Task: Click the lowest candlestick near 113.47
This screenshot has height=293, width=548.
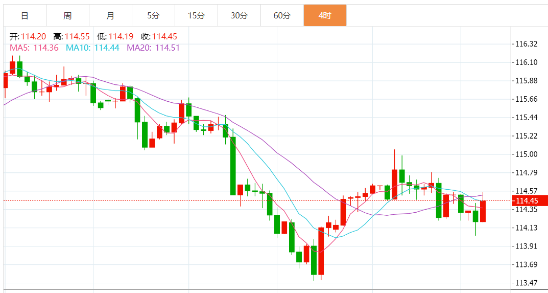Action: pyautogui.click(x=314, y=260)
